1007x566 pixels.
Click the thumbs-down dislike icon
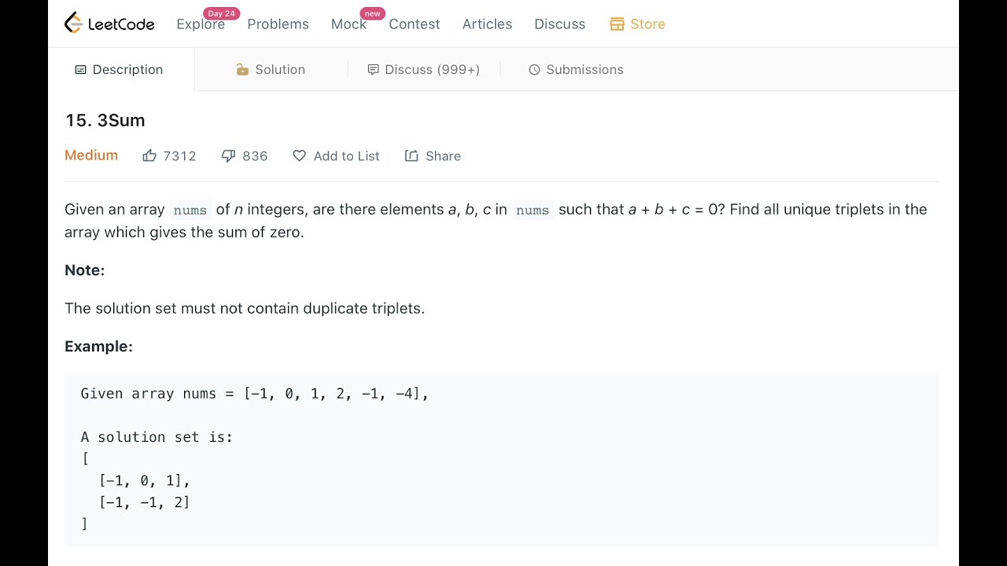[x=228, y=156]
